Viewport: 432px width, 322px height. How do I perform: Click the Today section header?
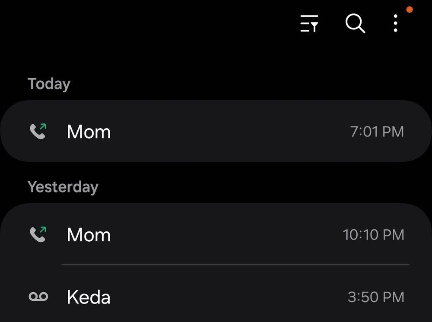(49, 84)
